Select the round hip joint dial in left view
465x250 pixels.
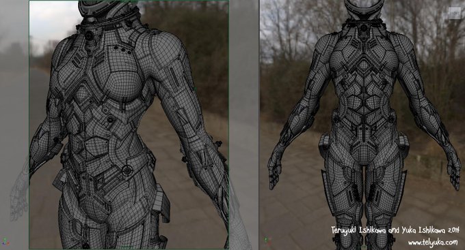tap(127, 170)
